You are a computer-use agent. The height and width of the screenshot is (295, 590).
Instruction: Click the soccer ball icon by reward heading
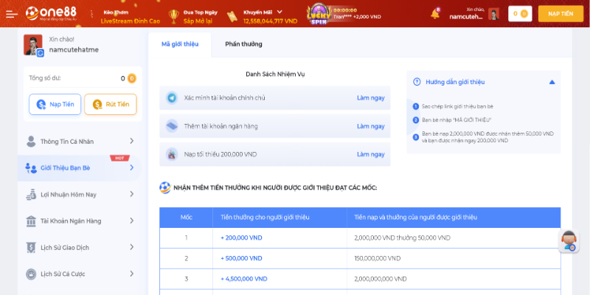(x=164, y=187)
